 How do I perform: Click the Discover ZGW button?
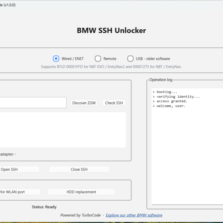[x=84, y=103]
